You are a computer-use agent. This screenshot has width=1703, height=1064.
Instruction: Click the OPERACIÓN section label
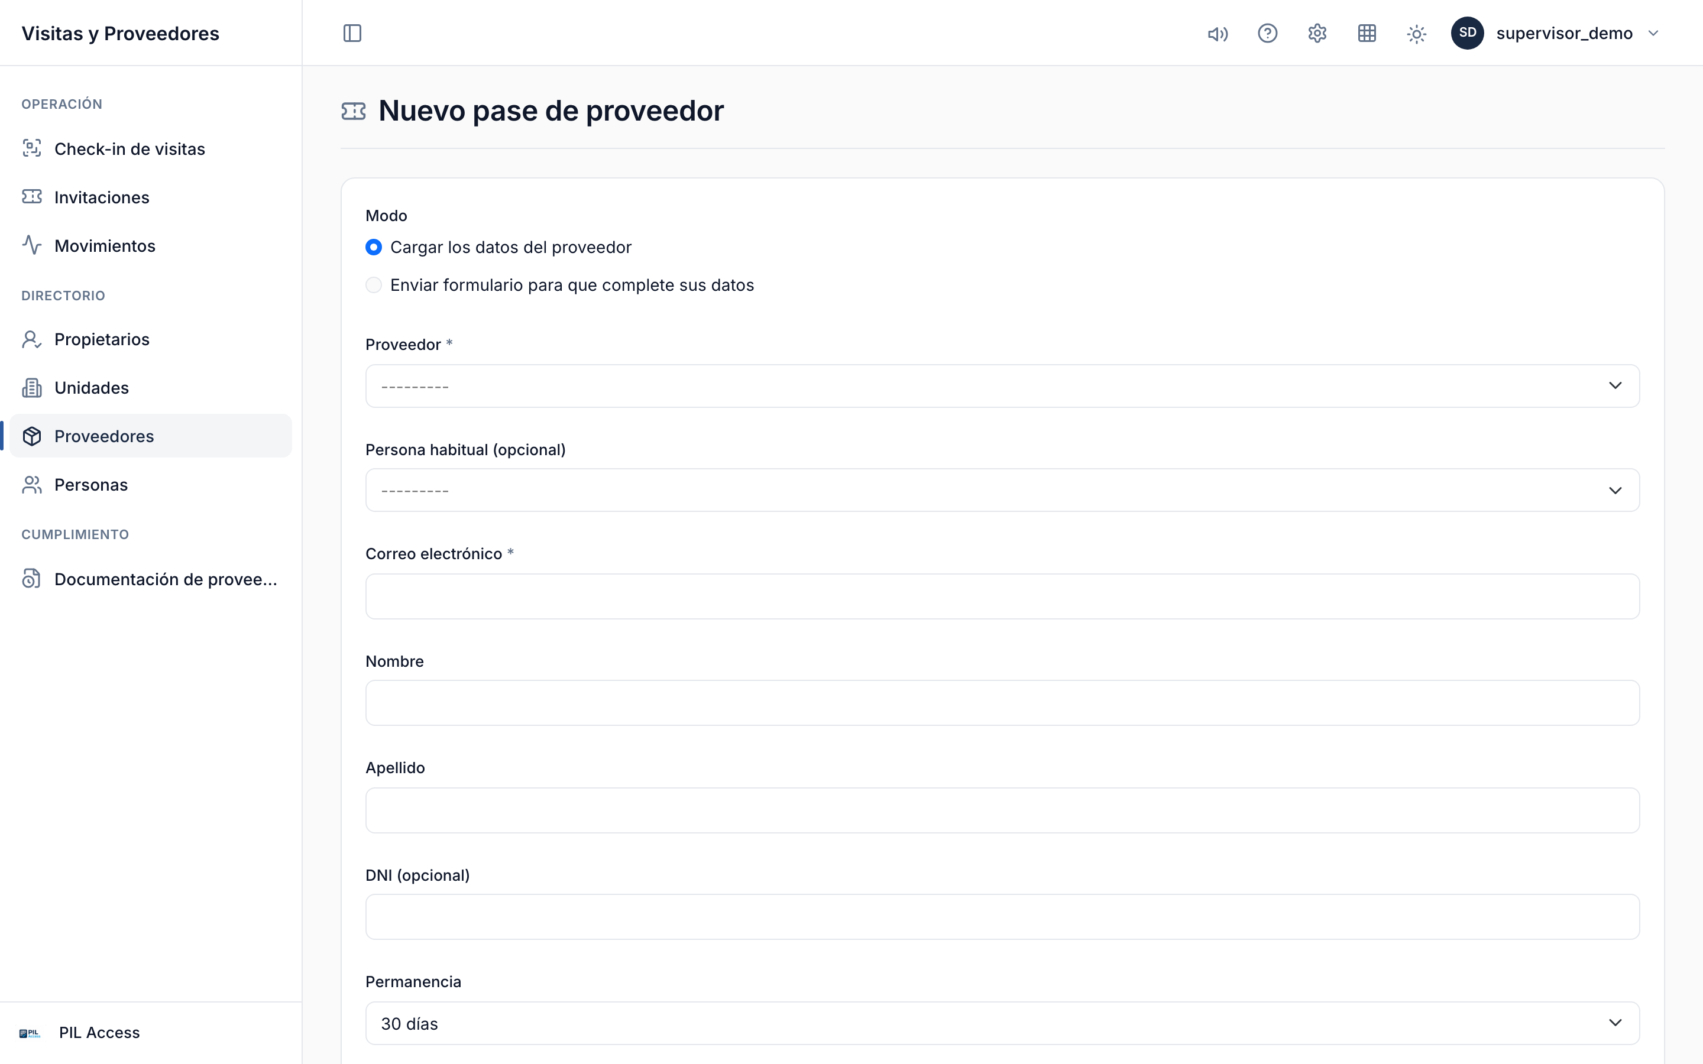(62, 104)
